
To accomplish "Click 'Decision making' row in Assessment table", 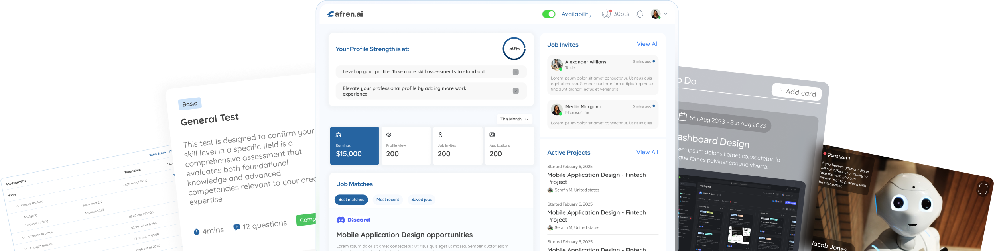I will pyautogui.click(x=37, y=224).
